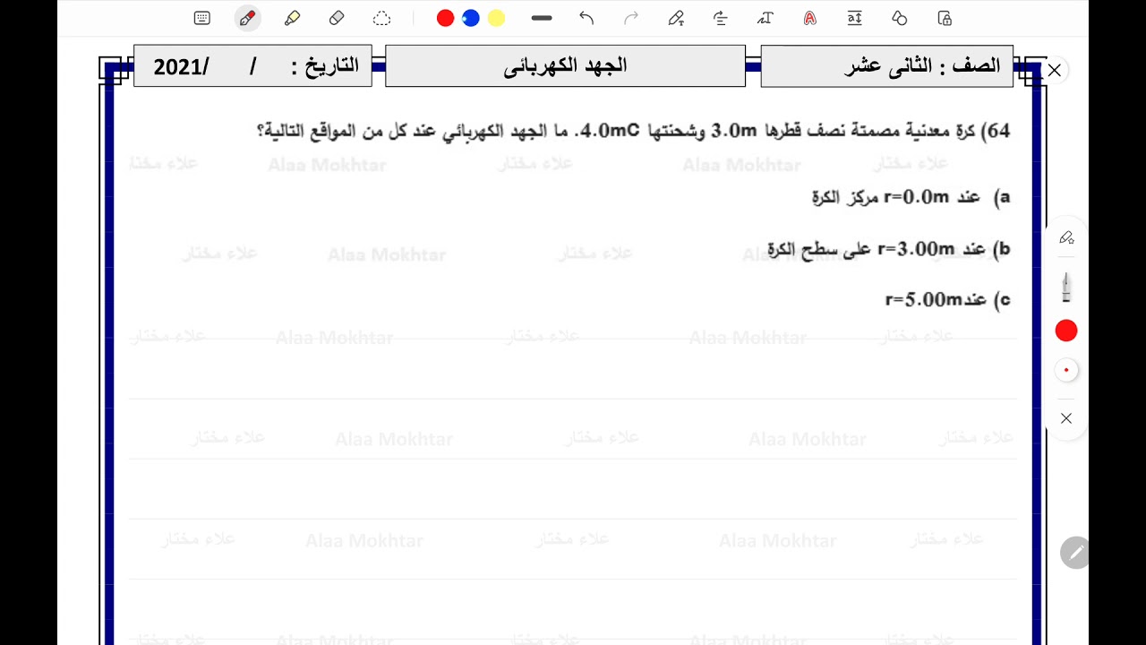Tap the gray floating pencil edit button
The width and height of the screenshot is (1146, 645).
(x=1074, y=553)
